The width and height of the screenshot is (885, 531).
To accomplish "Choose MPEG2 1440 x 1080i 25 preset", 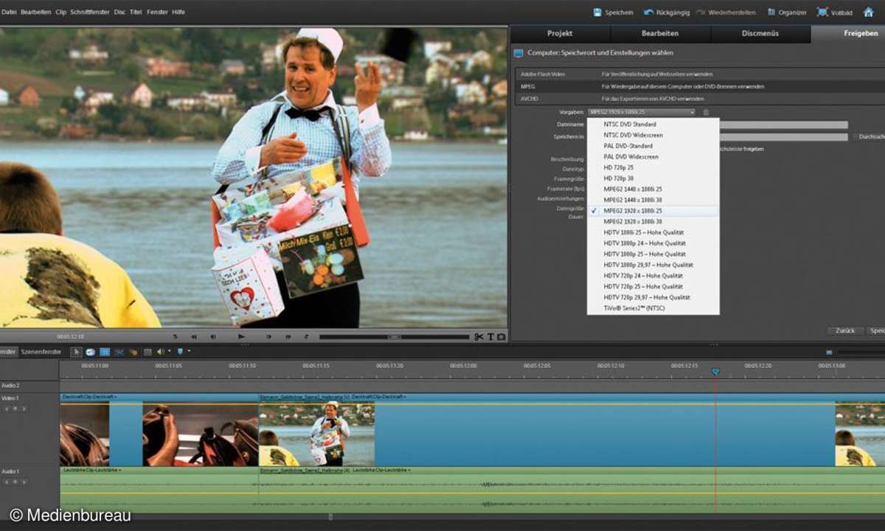I will [x=653, y=190].
